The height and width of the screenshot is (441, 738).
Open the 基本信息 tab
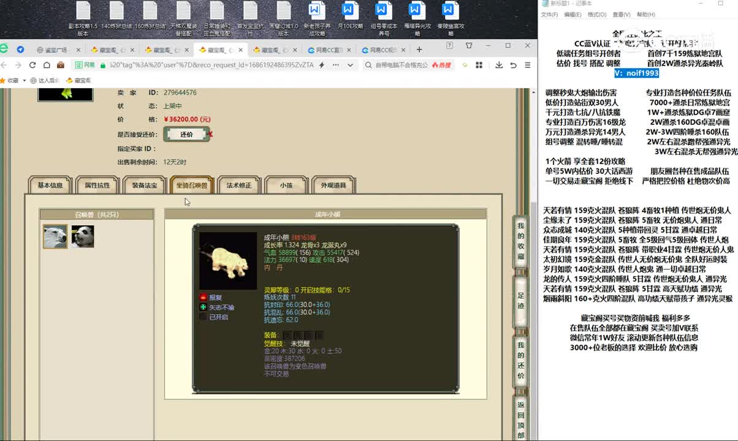[x=50, y=185]
